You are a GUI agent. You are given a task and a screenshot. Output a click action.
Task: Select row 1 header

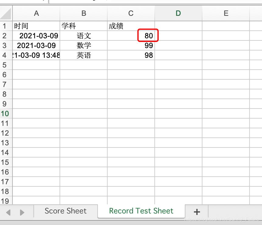pos(5,26)
